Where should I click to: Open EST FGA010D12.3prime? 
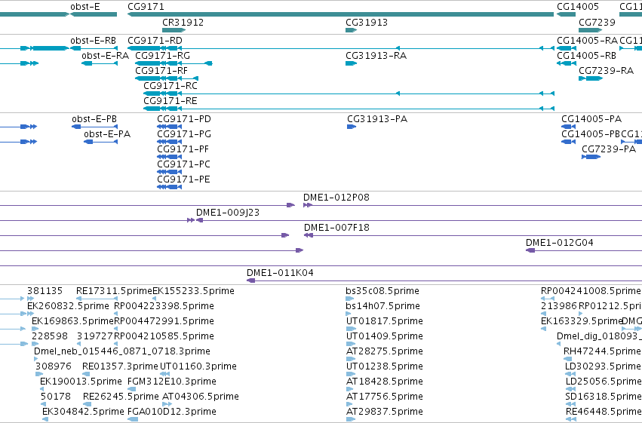(133, 419)
